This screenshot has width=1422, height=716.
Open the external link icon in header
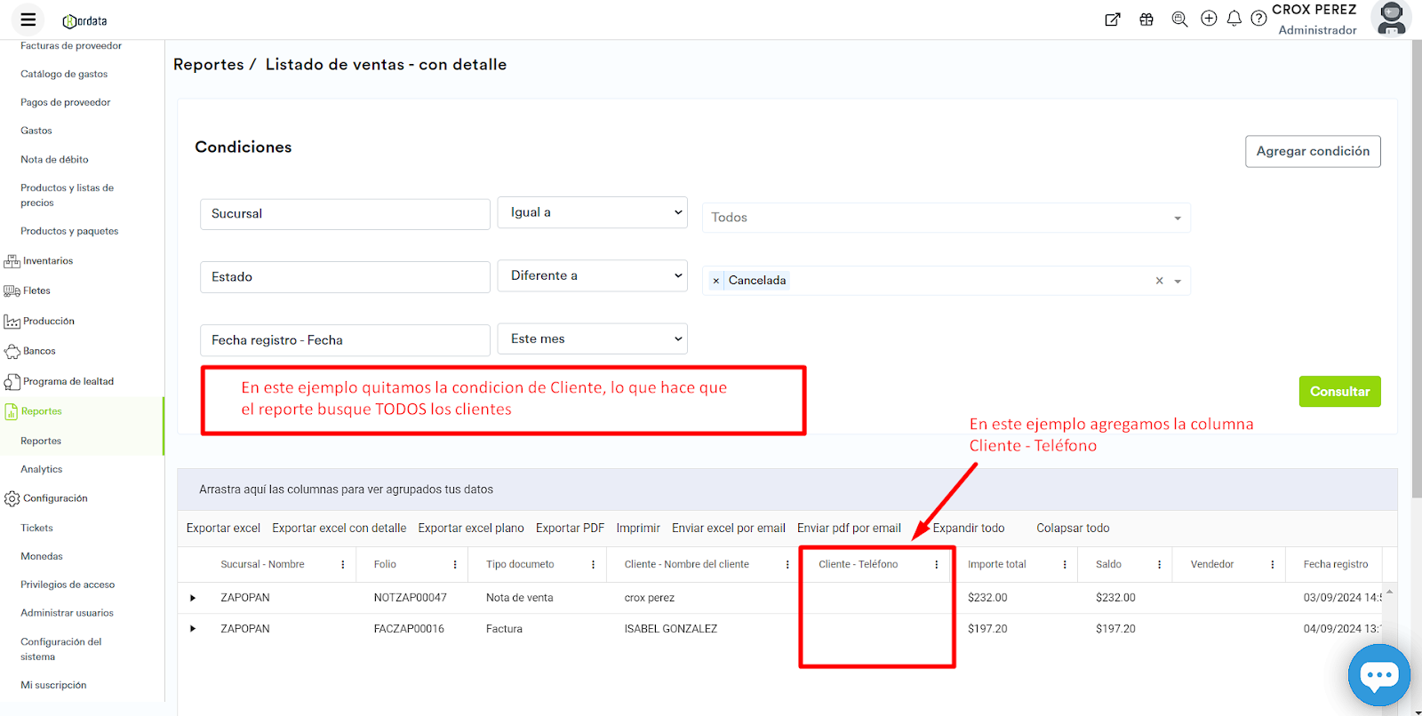click(x=1112, y=20)
